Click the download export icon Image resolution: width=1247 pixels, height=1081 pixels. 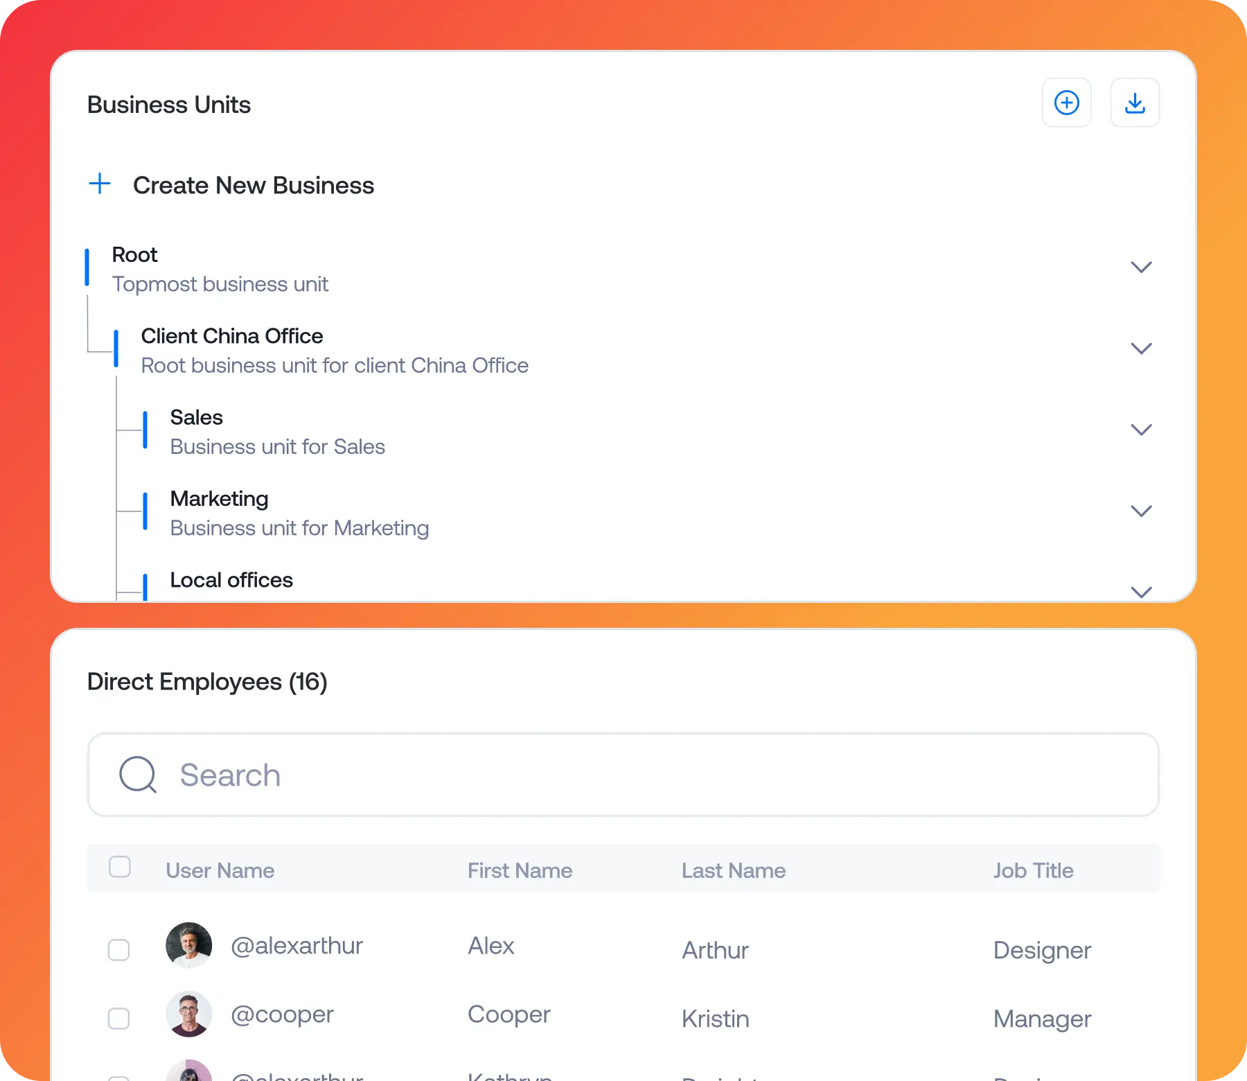(x=1135, y=103)
